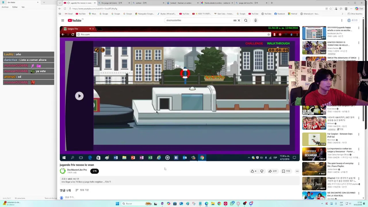368x207 pixels.
Task: Open YouTube settings three-dot menu
Action: [x=342, y=20]
